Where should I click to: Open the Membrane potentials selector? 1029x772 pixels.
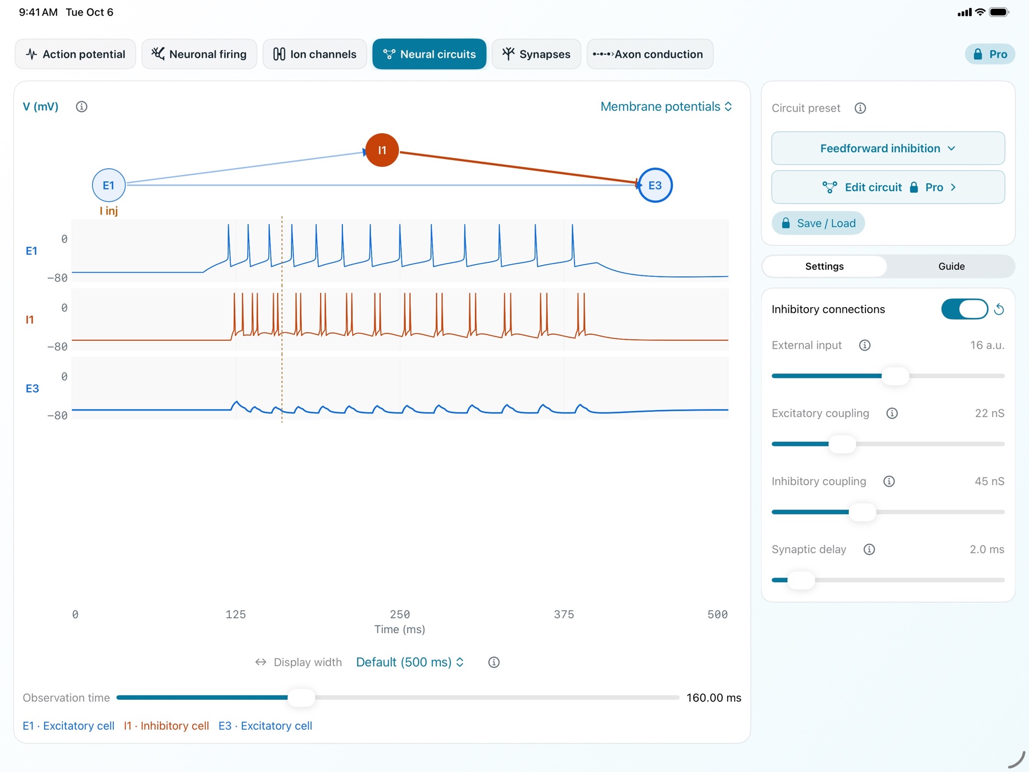(x=666, y=107)
